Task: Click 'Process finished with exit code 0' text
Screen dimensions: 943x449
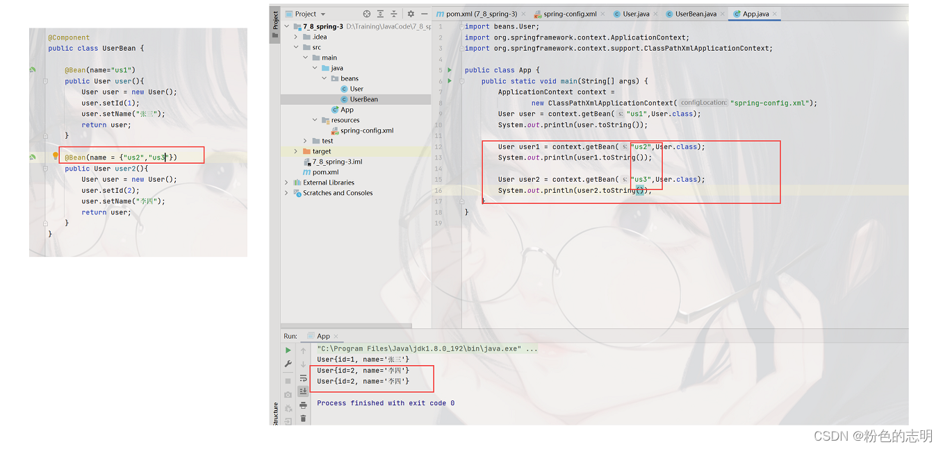Action: point(386,403)
